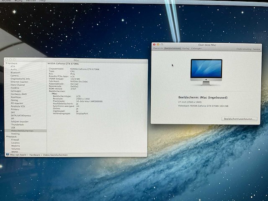Select ATA in the hardware list
The height and width of the screenshot is (201, 268).
coord(13,66)
